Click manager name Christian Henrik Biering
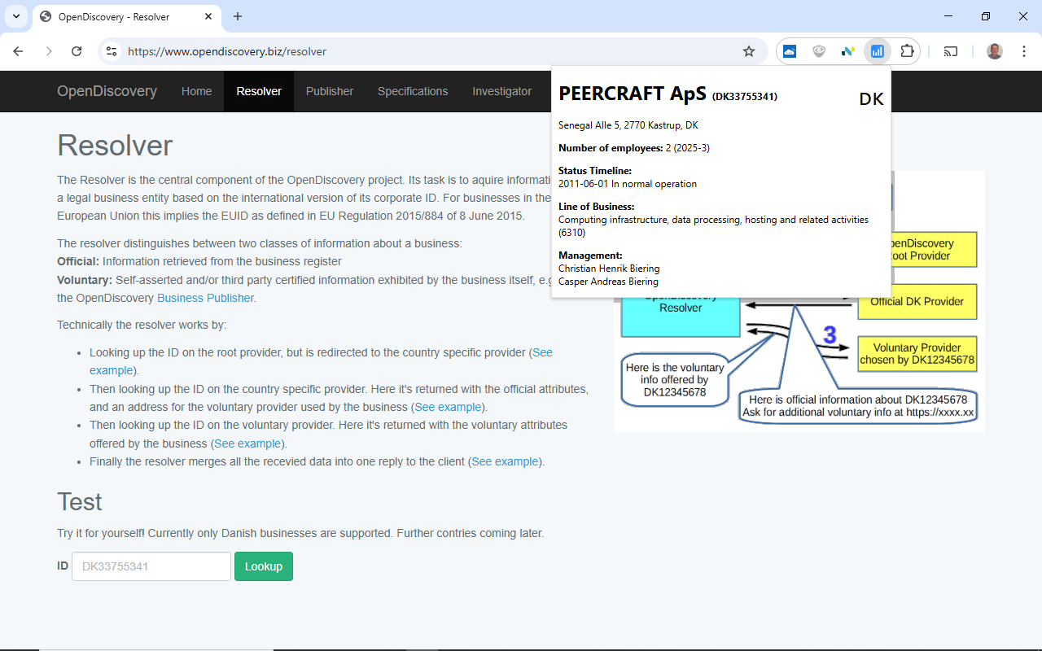 pos(609,269)
